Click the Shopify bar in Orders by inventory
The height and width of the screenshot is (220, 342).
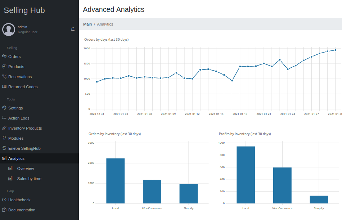(x=189, y=194)
